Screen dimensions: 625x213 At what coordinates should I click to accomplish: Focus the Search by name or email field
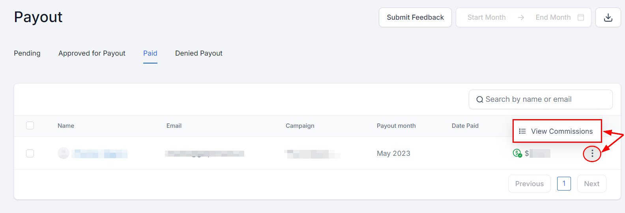coord(545,99)
